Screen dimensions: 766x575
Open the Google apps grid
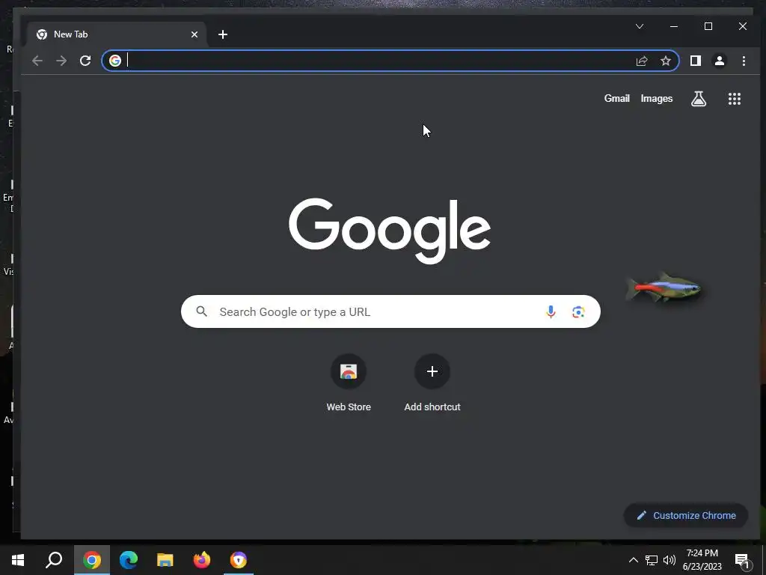click(735, 99)
